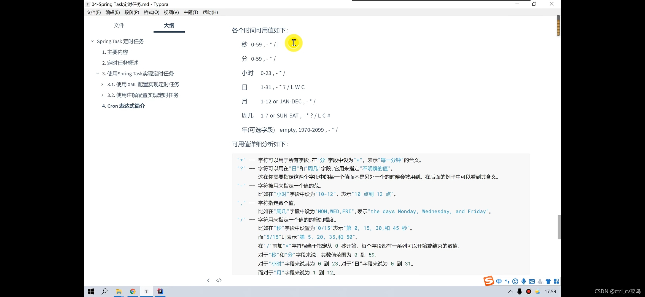Go to 2. 定时任务概述 outline entry

(x=120, y=63)
